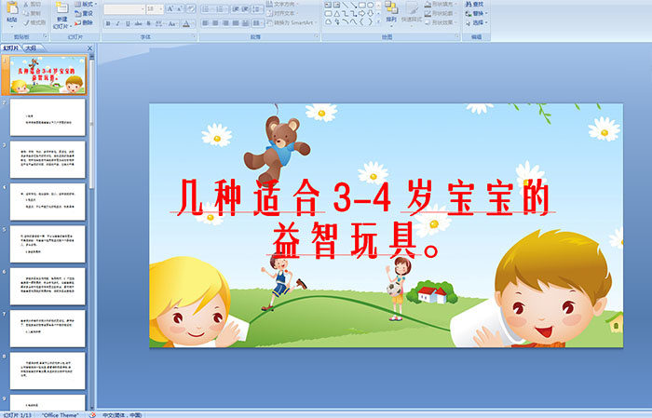The height and width of the screenshot is (418, 652).
Task: Select the Format Painter (格式刷) brush
Action: coord(27,22)
